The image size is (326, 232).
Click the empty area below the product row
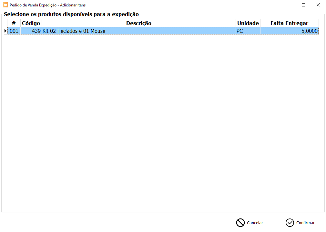click(x=161, y=122)
